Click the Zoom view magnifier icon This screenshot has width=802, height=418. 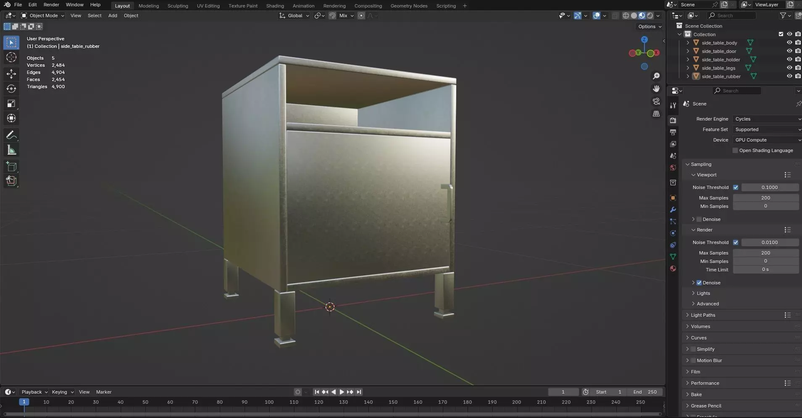coord(656,76)
